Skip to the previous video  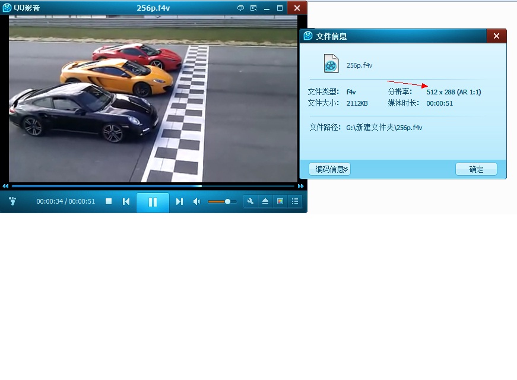(x=126, y=202)
